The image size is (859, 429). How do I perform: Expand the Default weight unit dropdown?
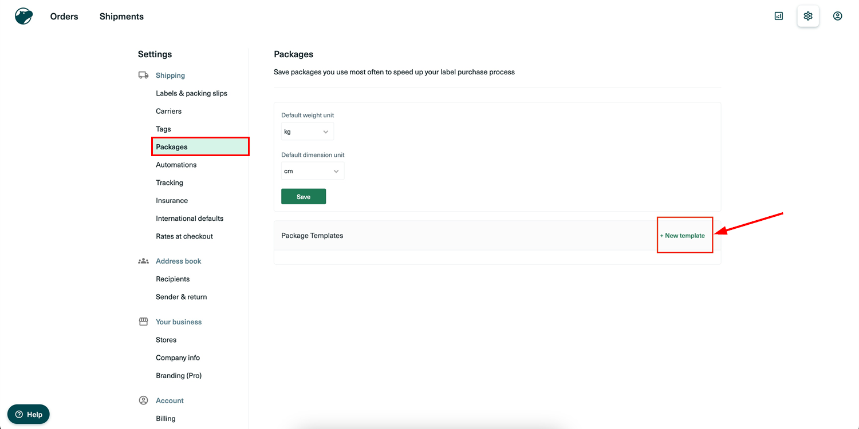coord(307,132)
